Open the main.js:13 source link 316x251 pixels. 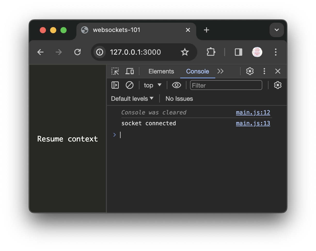[253, 123]
